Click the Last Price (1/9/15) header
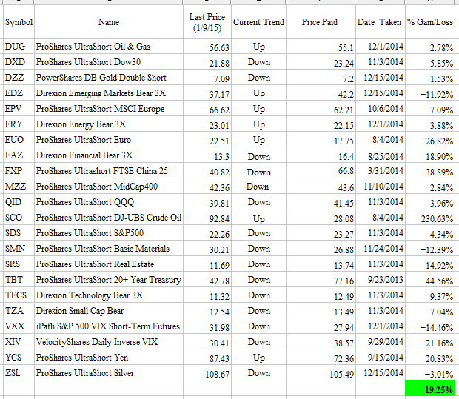Viewport: 459px width, 399px height. point(207,22)
